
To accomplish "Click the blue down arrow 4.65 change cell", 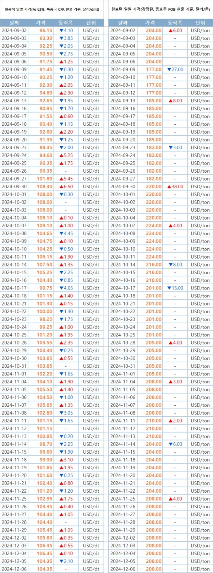I will (66, 288).
